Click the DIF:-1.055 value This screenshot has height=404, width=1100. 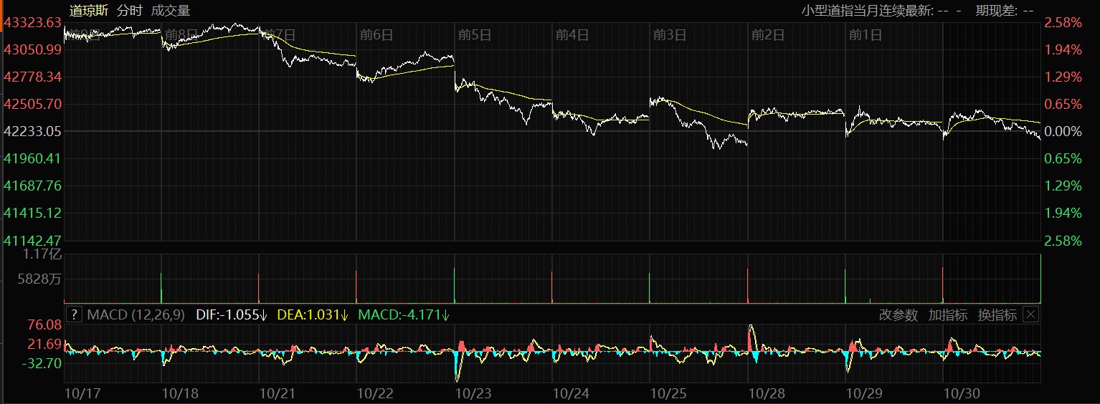point(232,315)
